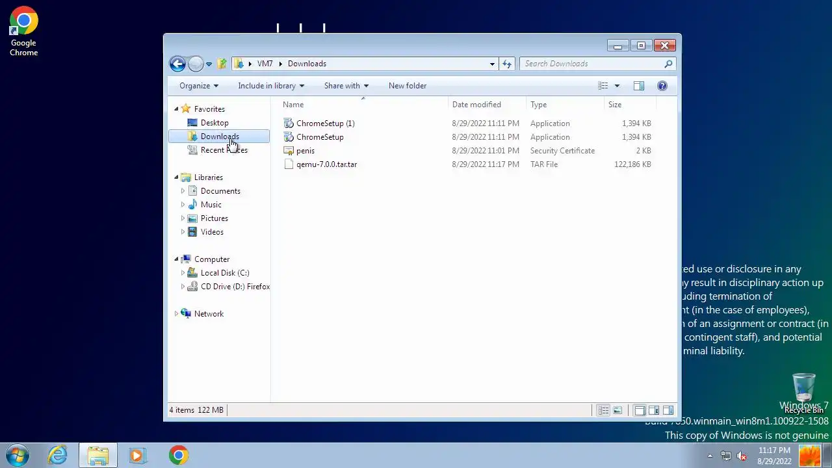Expand CD Drive (D:) Firefox node
This screenshot has height=468, width=832.
coord(183,287)
